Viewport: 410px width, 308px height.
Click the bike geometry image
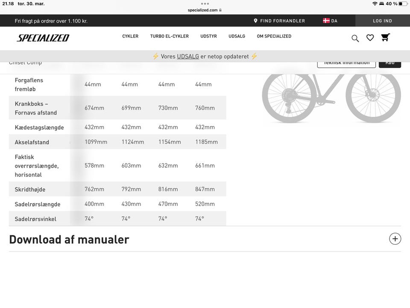coord(331,98)
